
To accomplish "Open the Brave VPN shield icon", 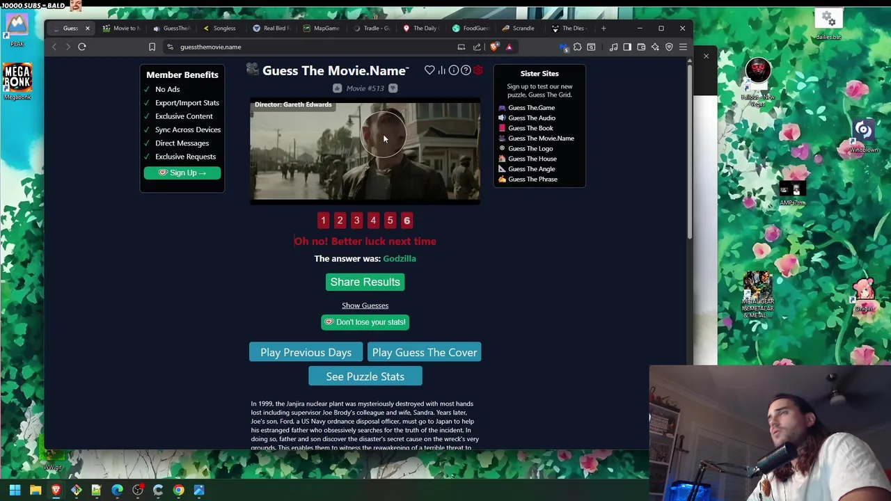I will pyautogui.click(x=669, y=47).
